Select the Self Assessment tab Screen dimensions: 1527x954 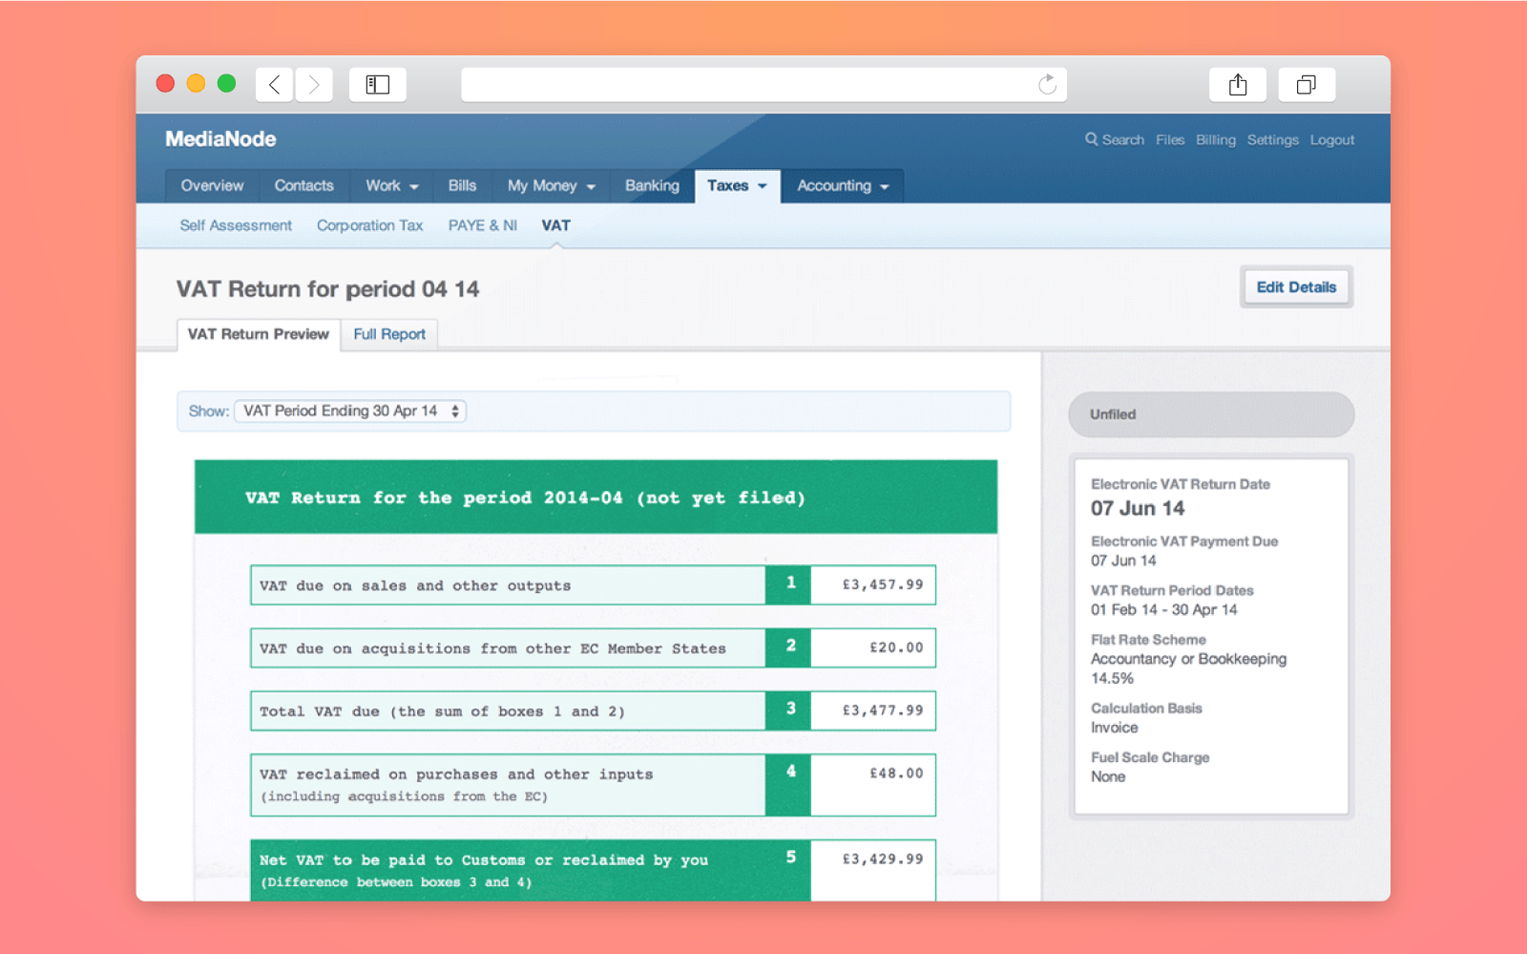[236, 225]
